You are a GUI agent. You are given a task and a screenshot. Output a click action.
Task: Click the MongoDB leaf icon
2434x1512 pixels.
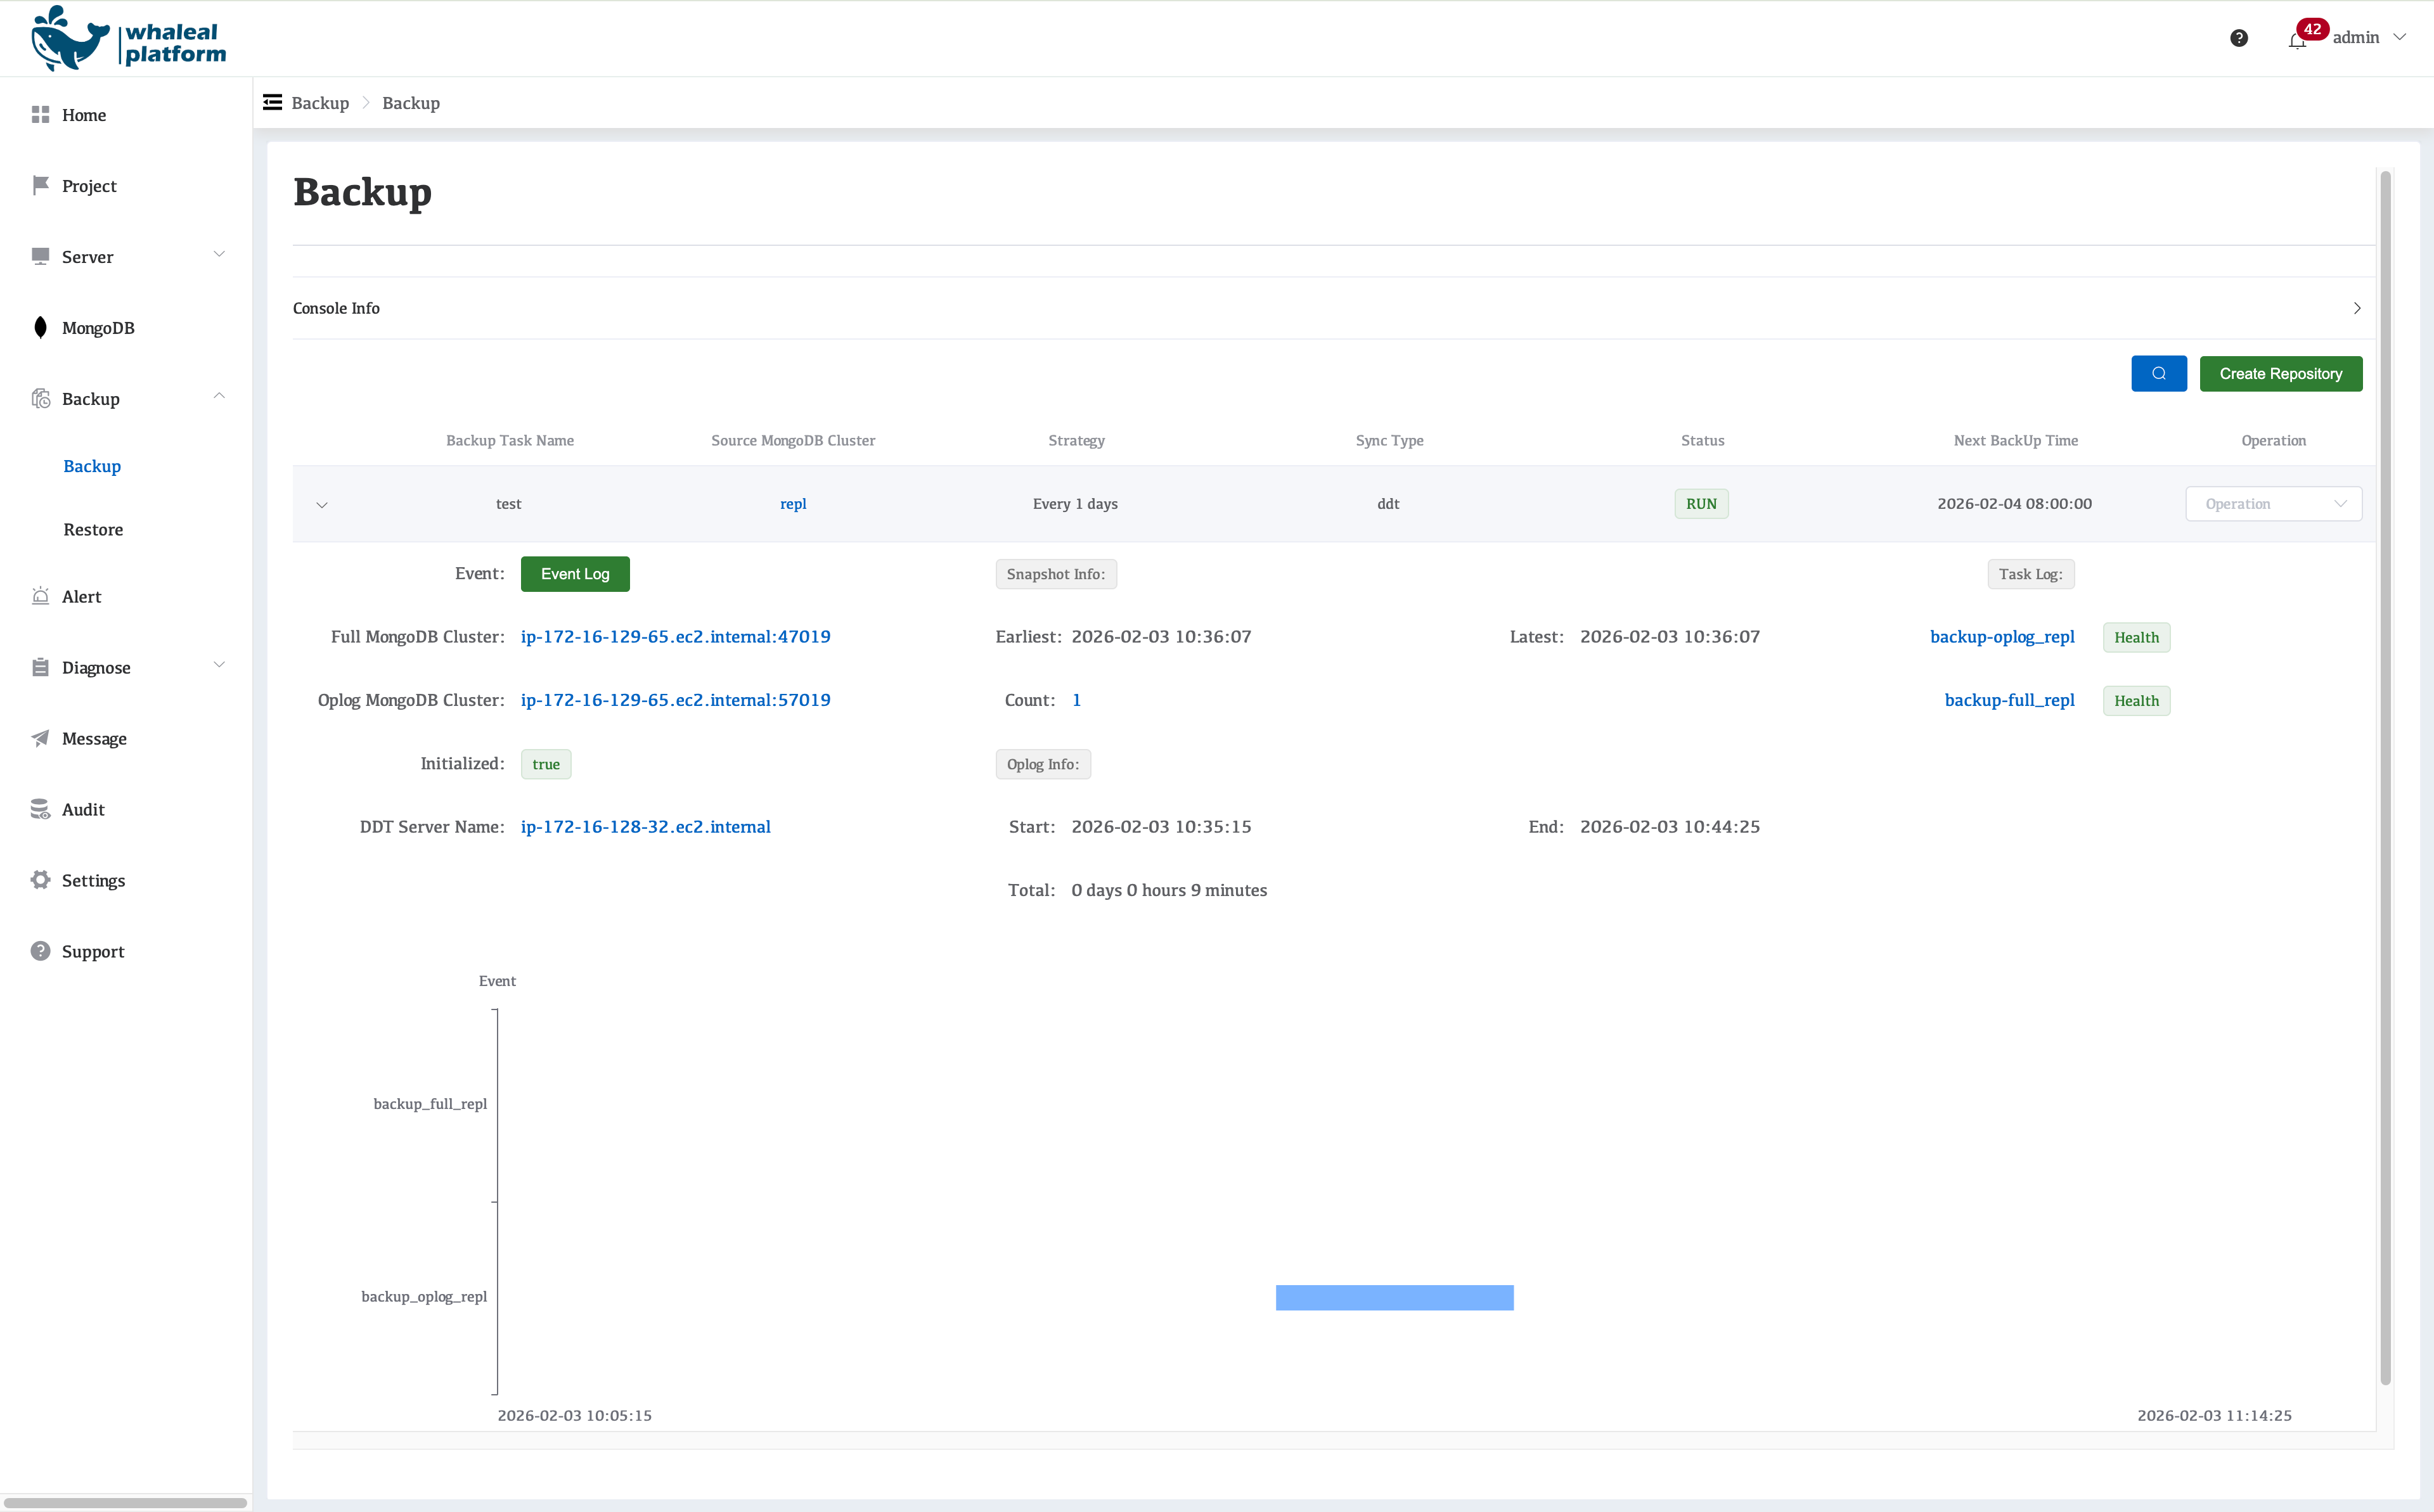(40, 328)
